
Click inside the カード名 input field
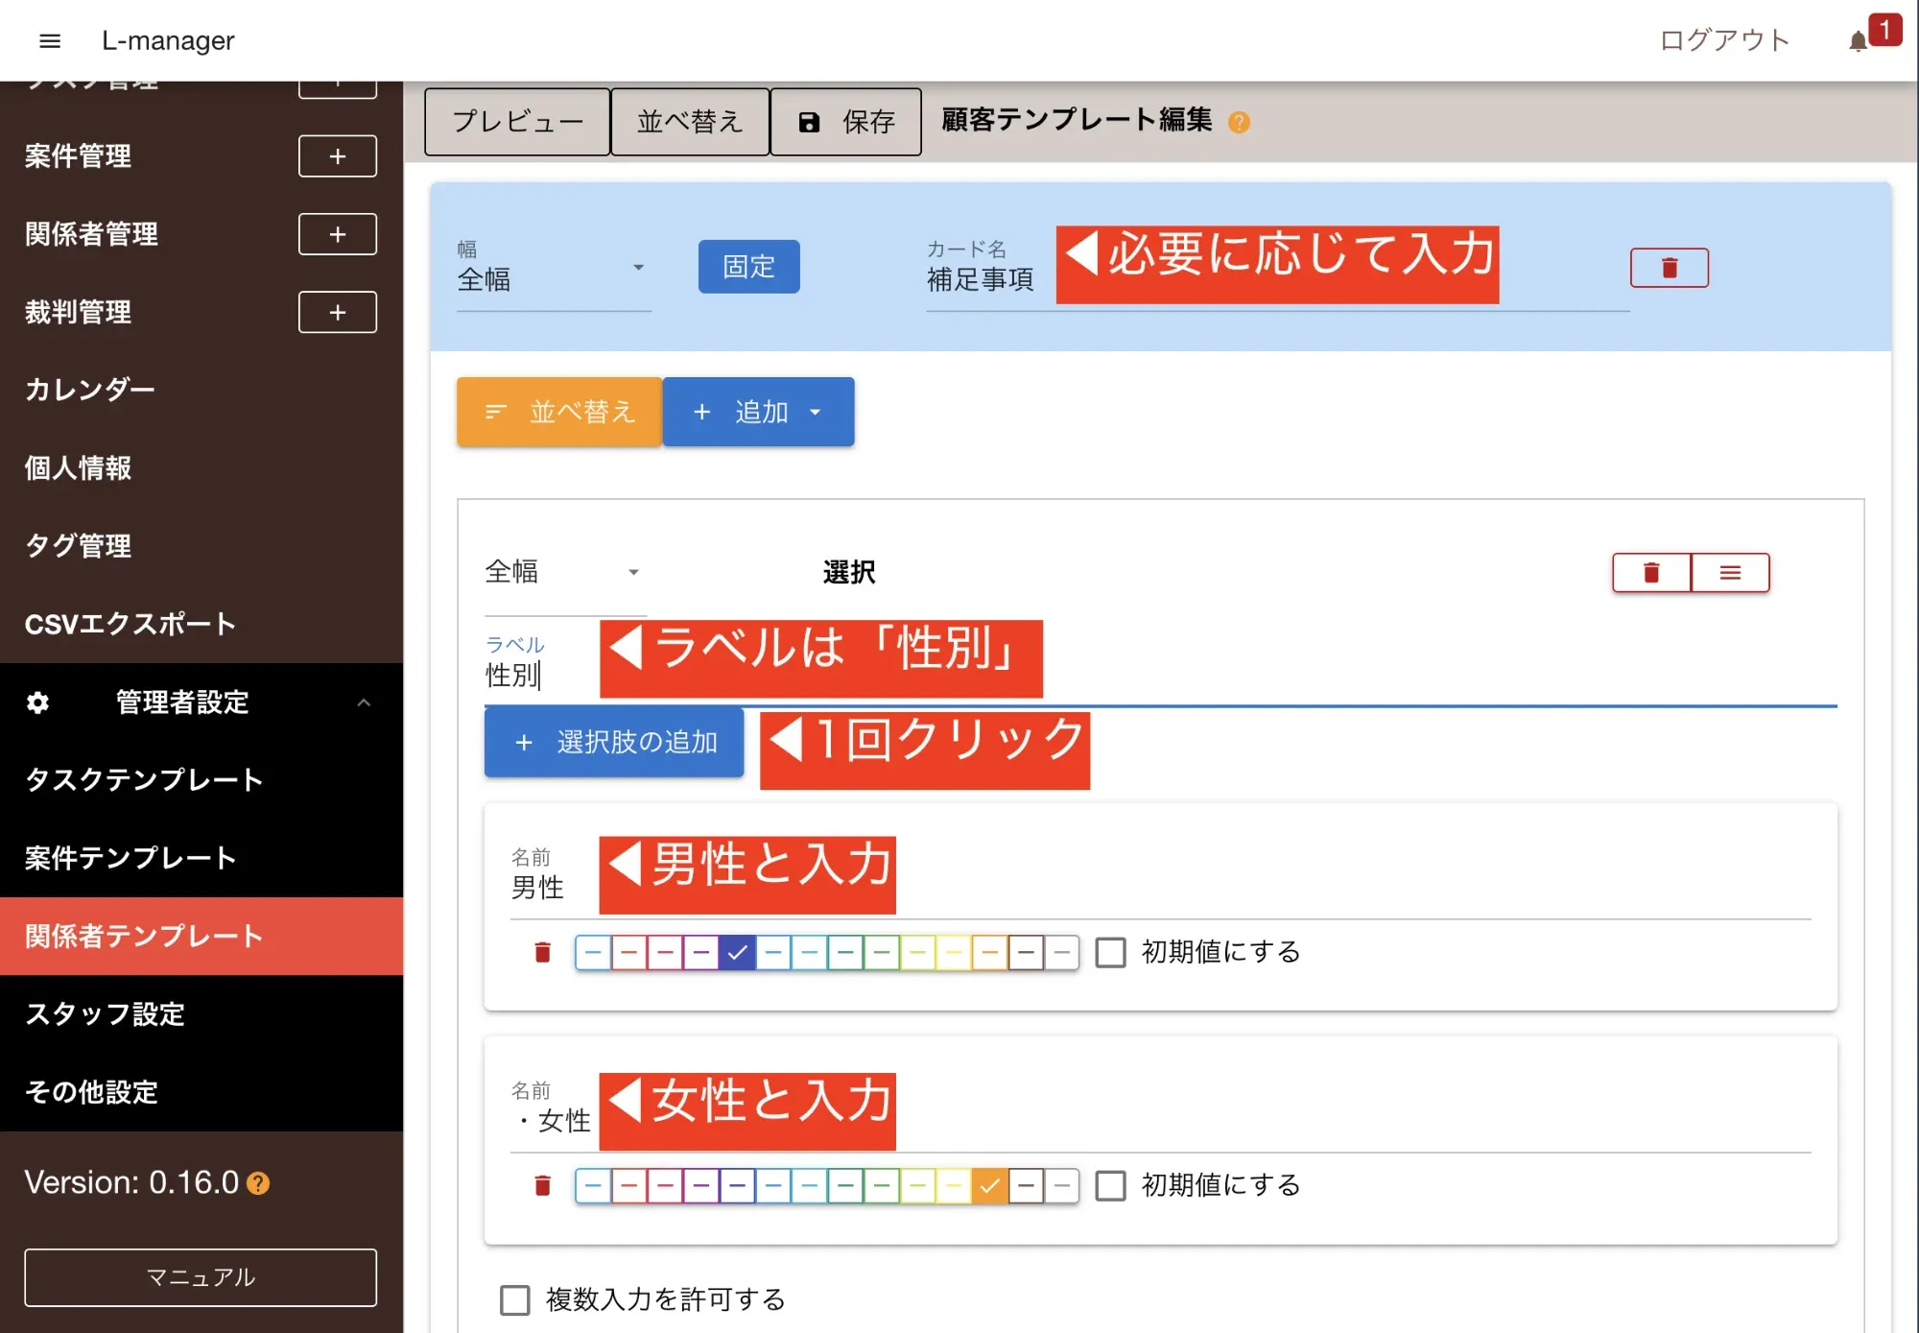click(980, 280)
